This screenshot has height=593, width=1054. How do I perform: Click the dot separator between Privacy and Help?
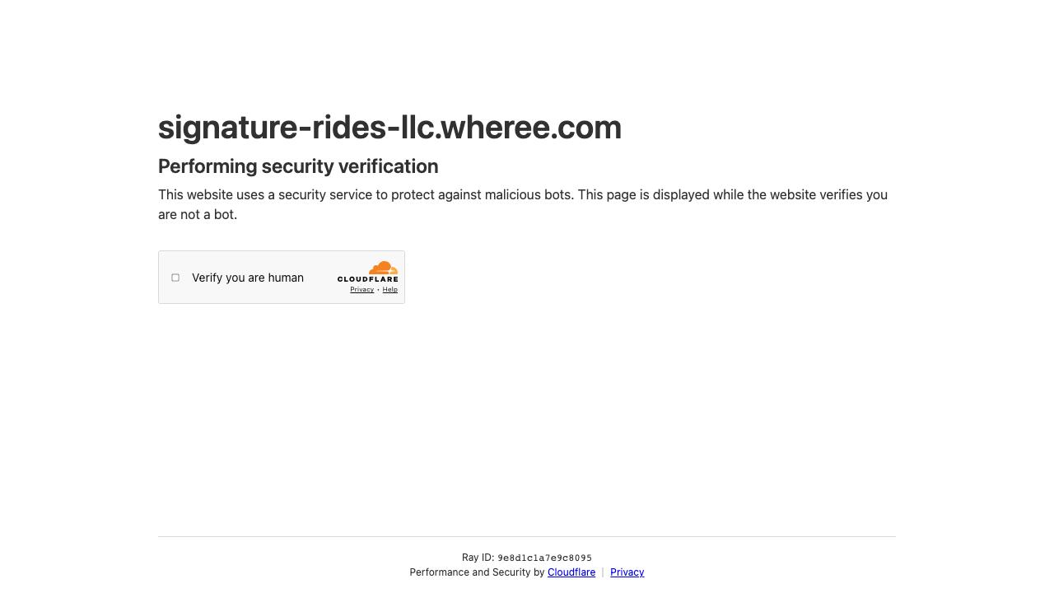point(378,290)
